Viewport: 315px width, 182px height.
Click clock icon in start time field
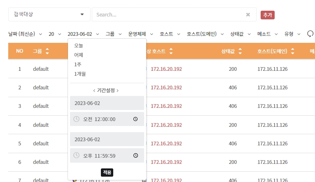point(135,119)
